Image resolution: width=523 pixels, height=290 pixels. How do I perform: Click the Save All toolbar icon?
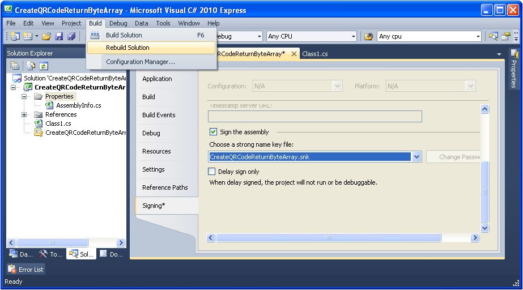(x=71, y=36)
